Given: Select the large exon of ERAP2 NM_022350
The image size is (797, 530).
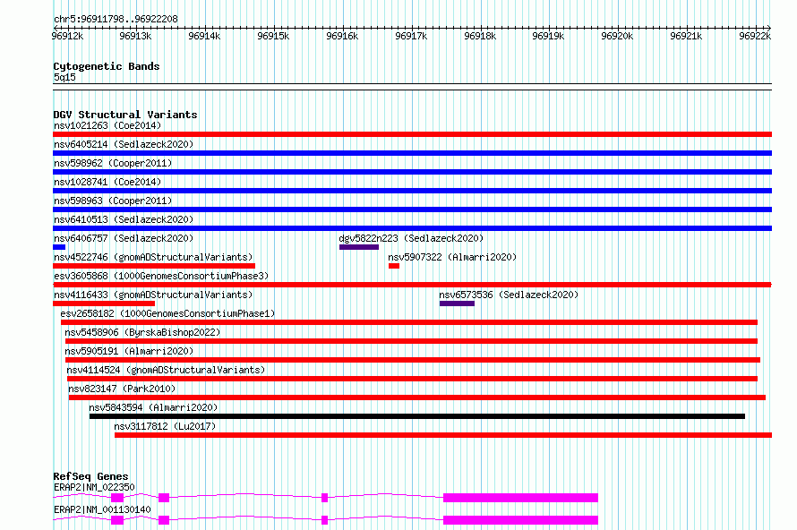Looking at the screenshot, I should tap(520, 498).
